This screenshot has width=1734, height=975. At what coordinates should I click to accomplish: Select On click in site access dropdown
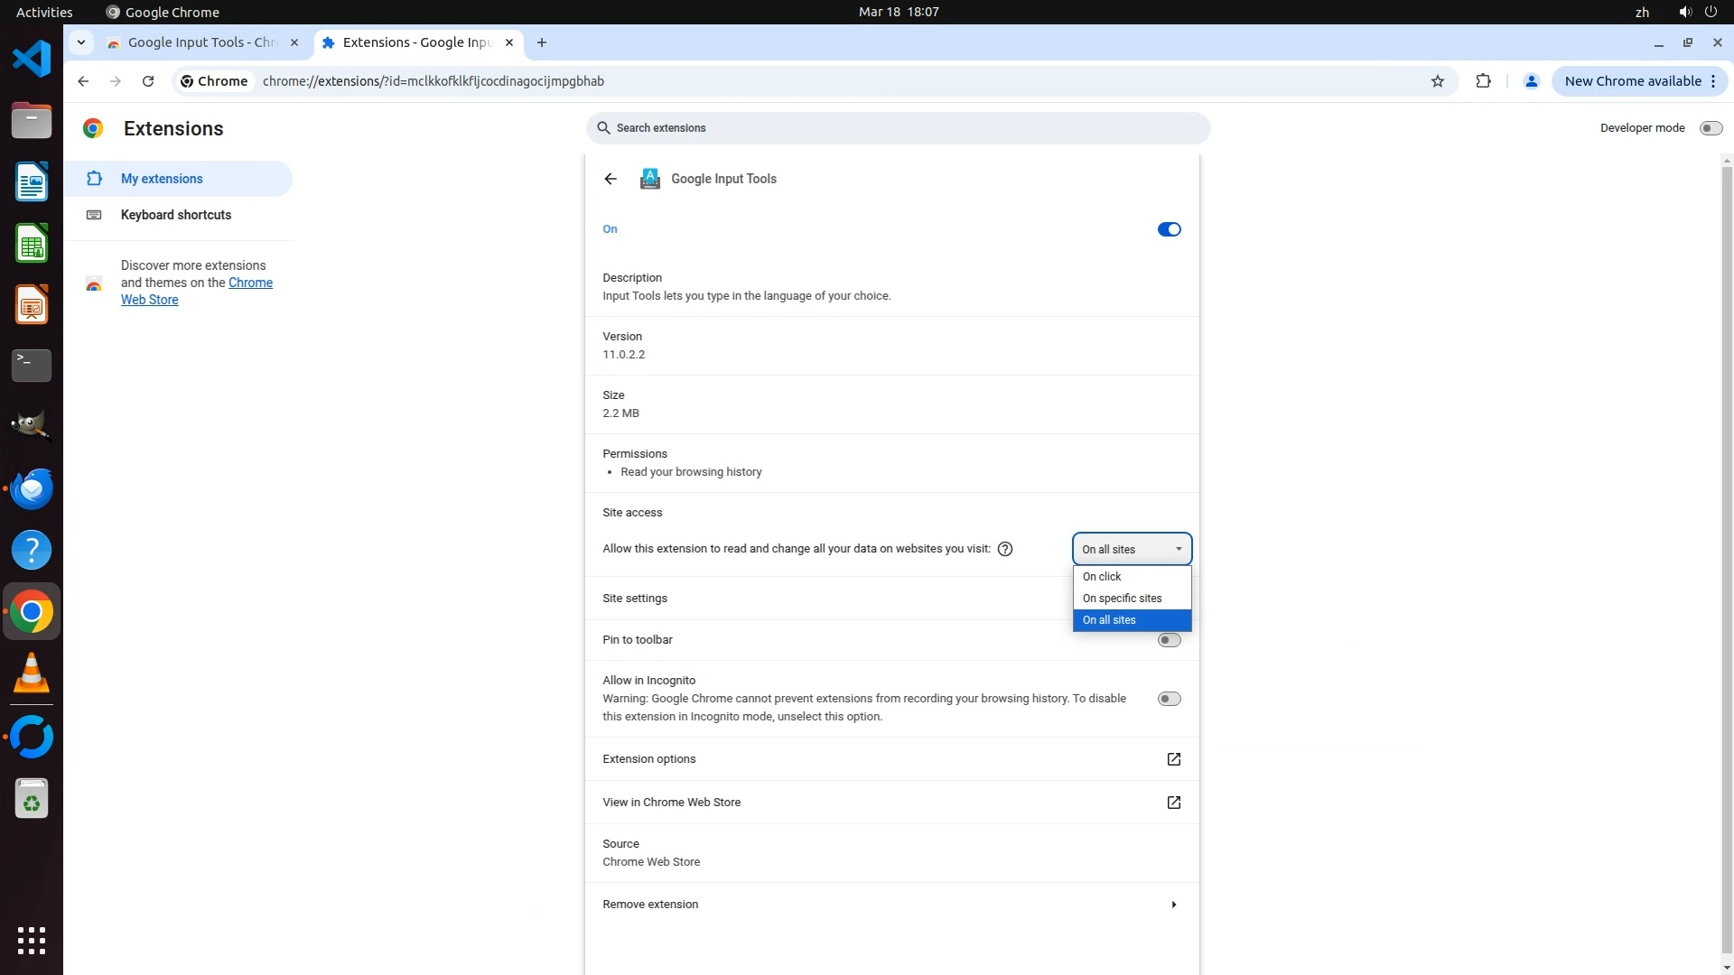pyautogui.click(x=1102, y=577)
